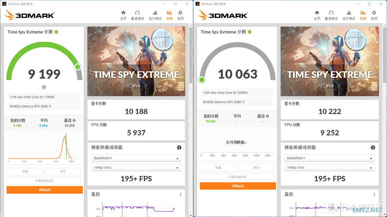The width and height of the screenshot is (387, 217).
Task: Click orange Run Again button, right window
Action: click(238, 186)
